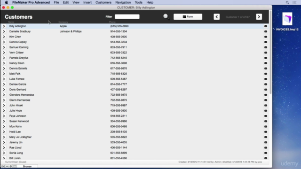The height and width of the screenshot is (169, 301).
Task: Click FileMaker Pro Advanced application menu
Action: (x=31, y=2)
